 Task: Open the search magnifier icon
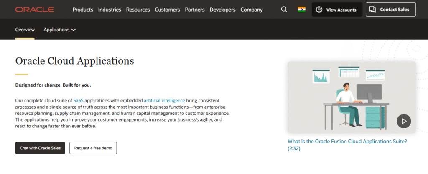[x=284, y=10]
